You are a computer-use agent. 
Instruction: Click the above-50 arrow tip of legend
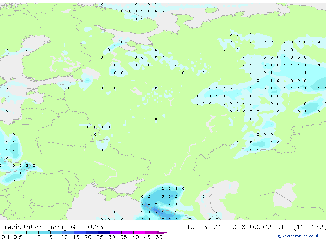(x=163, y=232)
